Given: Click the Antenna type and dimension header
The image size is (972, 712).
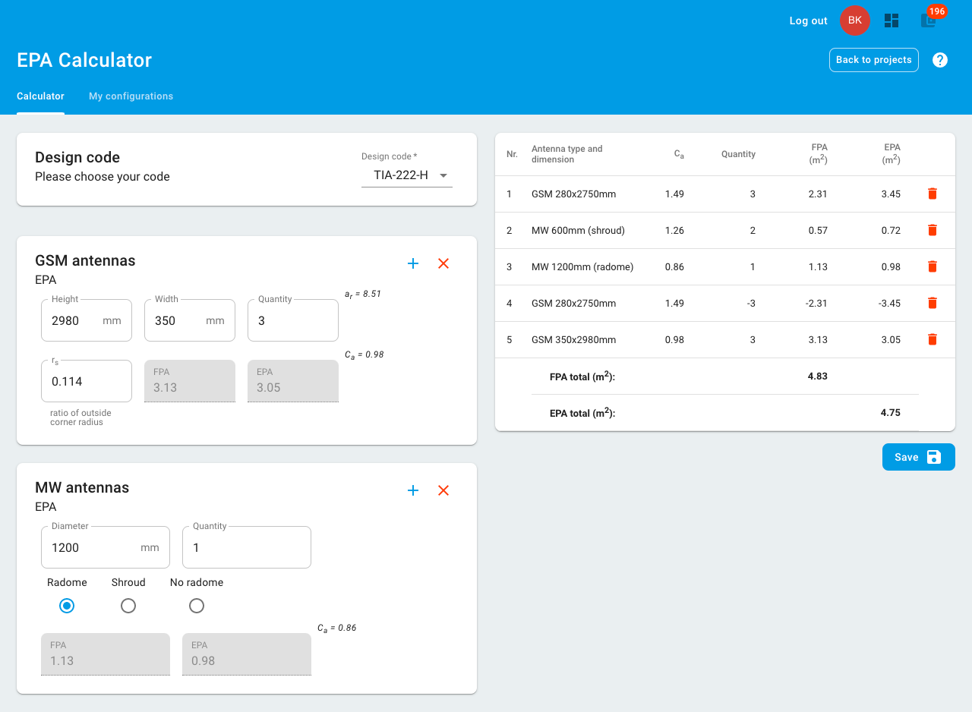Looking at the screenshot, I should 567,154.
